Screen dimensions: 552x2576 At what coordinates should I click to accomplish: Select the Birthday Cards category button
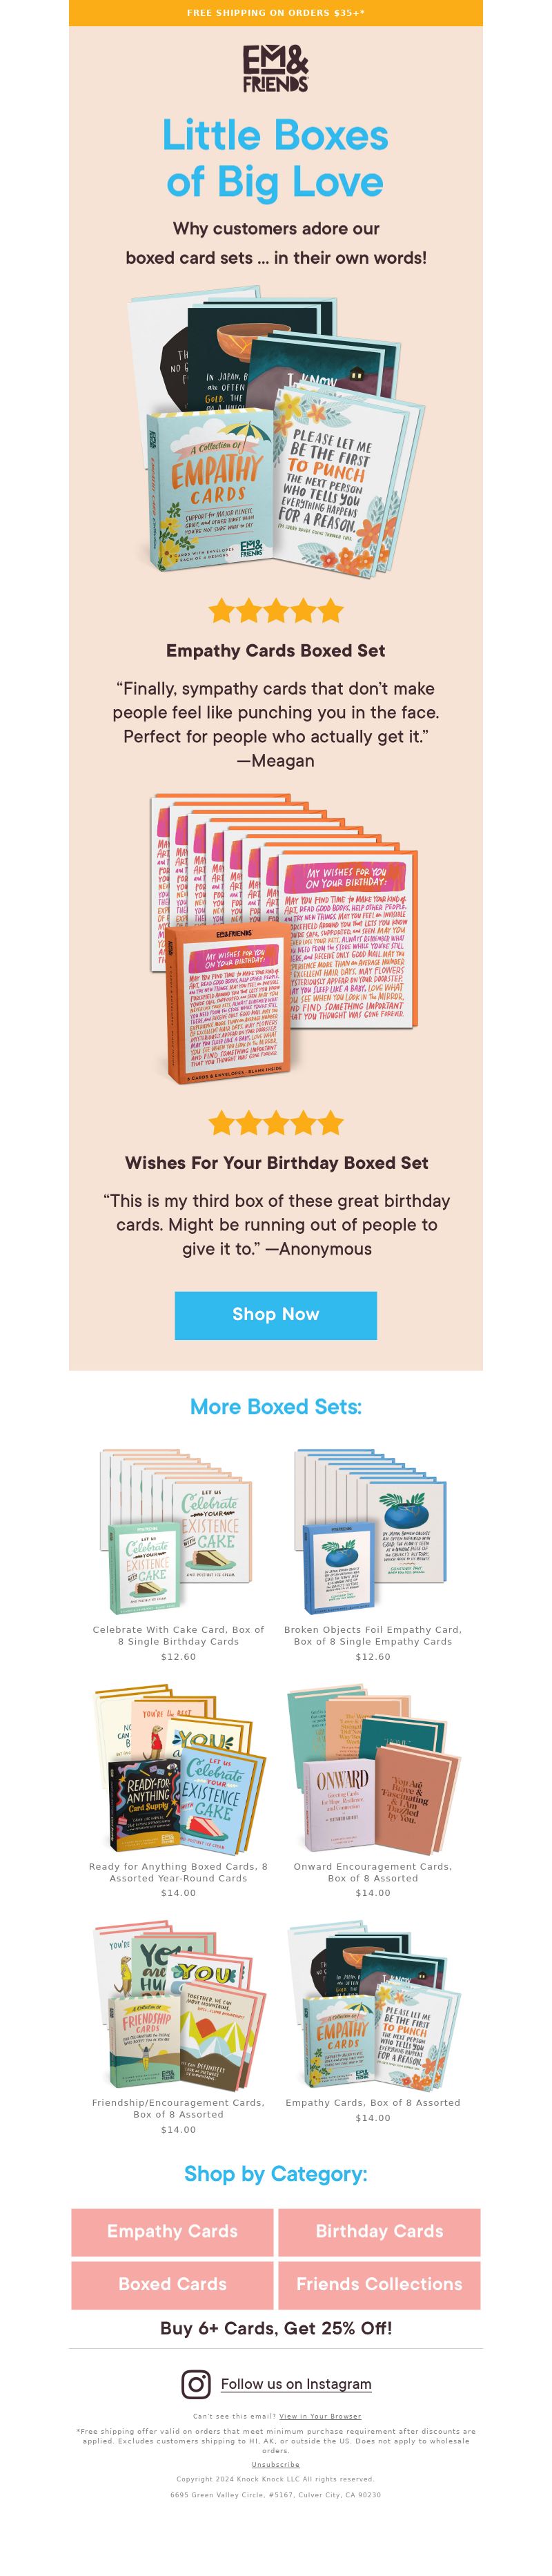(379, 2231)
